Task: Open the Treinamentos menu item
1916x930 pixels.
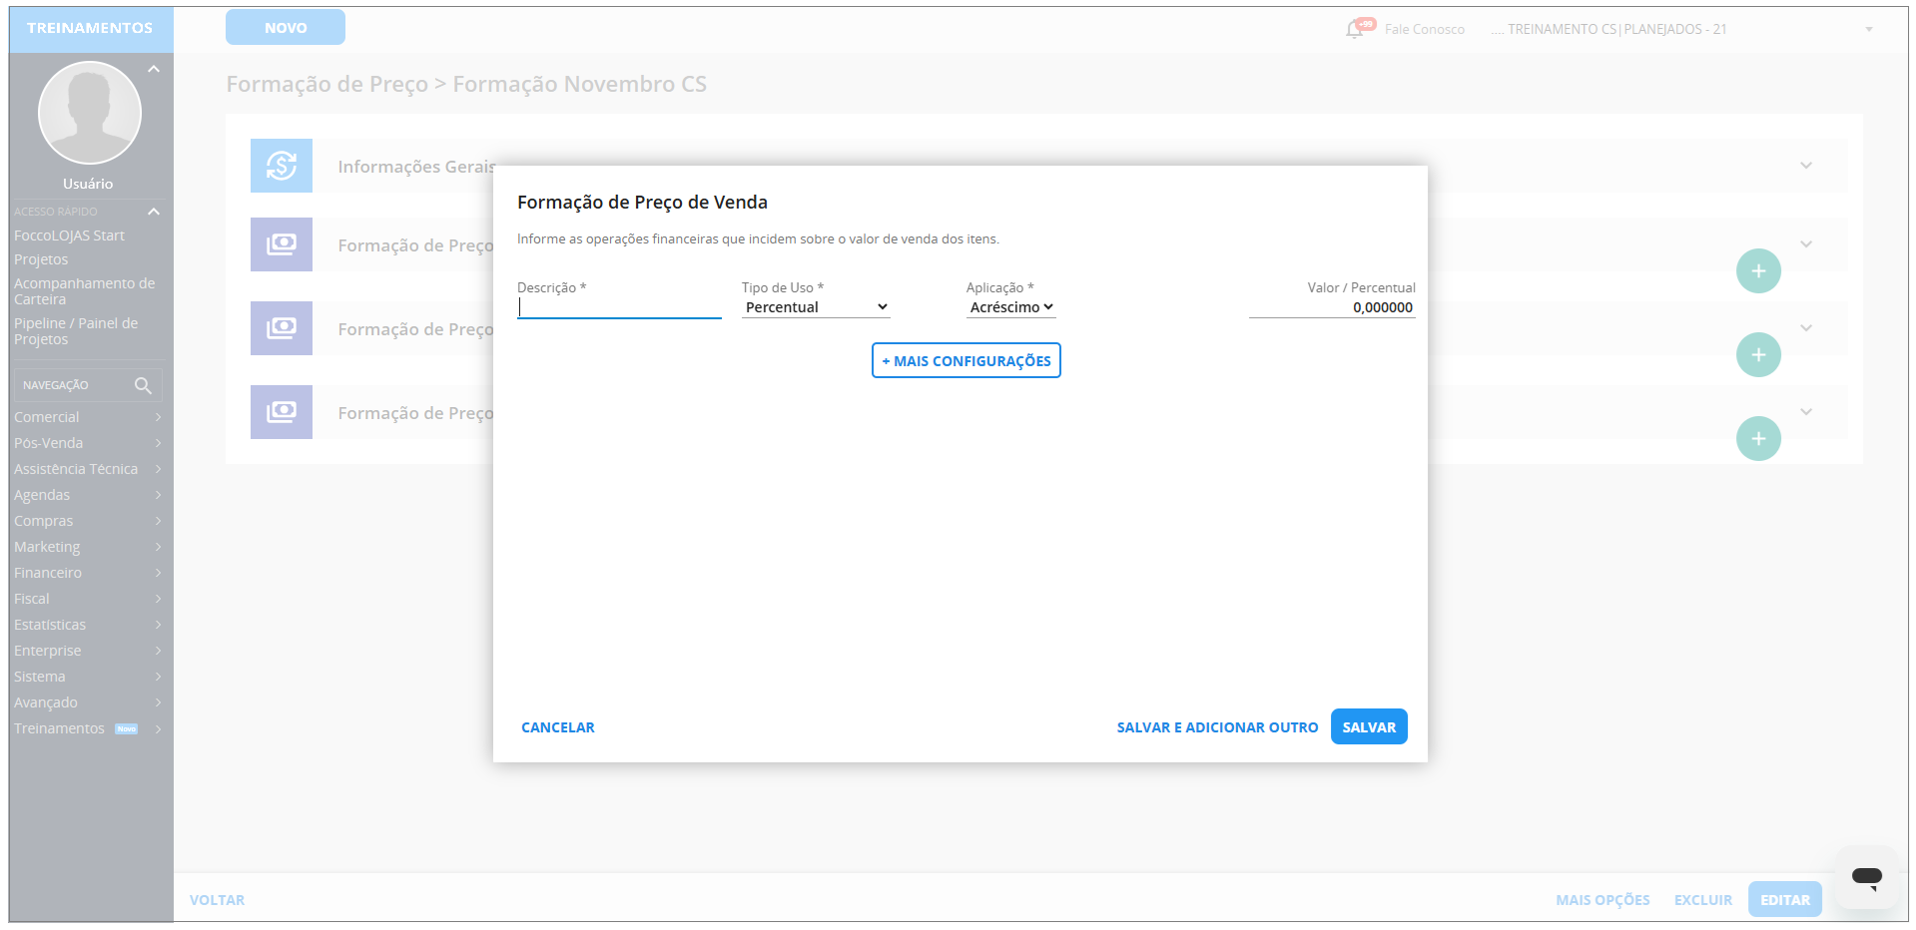Action: point(60,728)
